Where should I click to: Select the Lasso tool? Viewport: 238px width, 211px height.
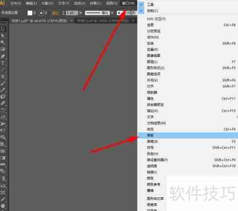[x=3, y=50]
